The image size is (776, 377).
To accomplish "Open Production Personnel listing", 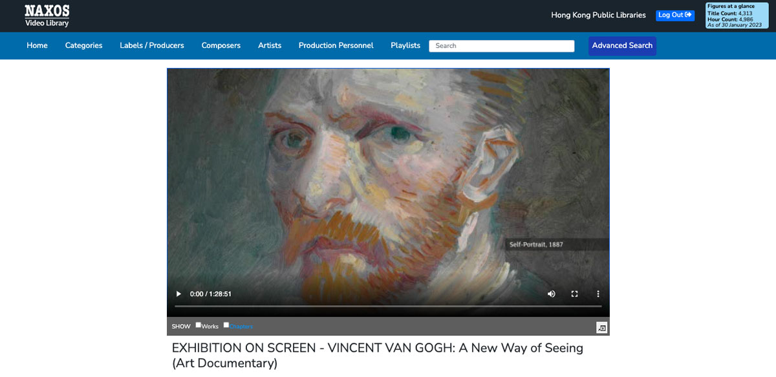I will 336,45.
